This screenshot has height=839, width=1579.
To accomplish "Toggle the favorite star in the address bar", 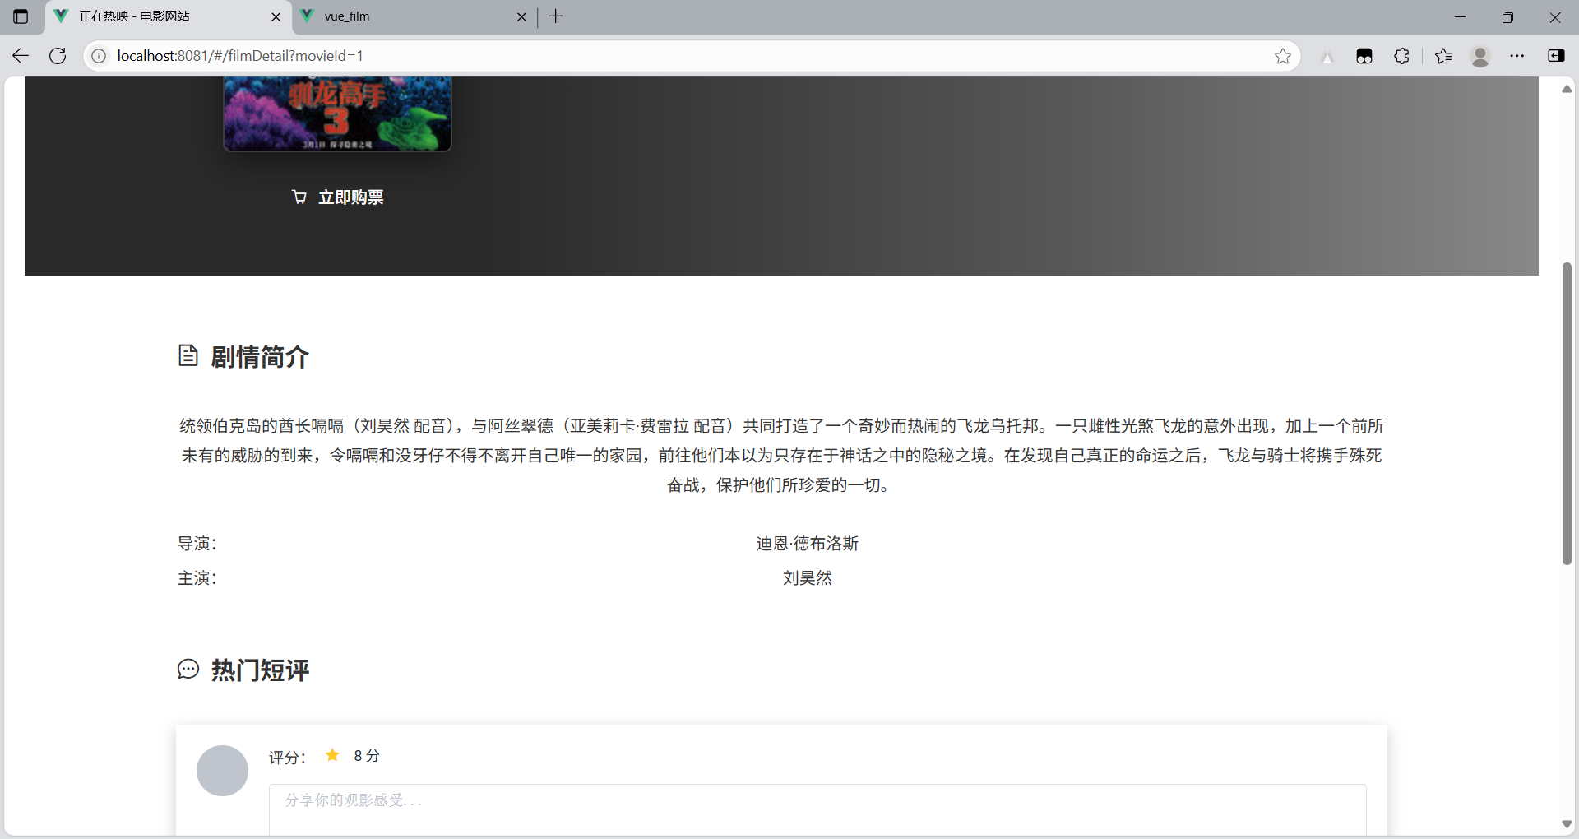I will click(x=1283, y=56).
